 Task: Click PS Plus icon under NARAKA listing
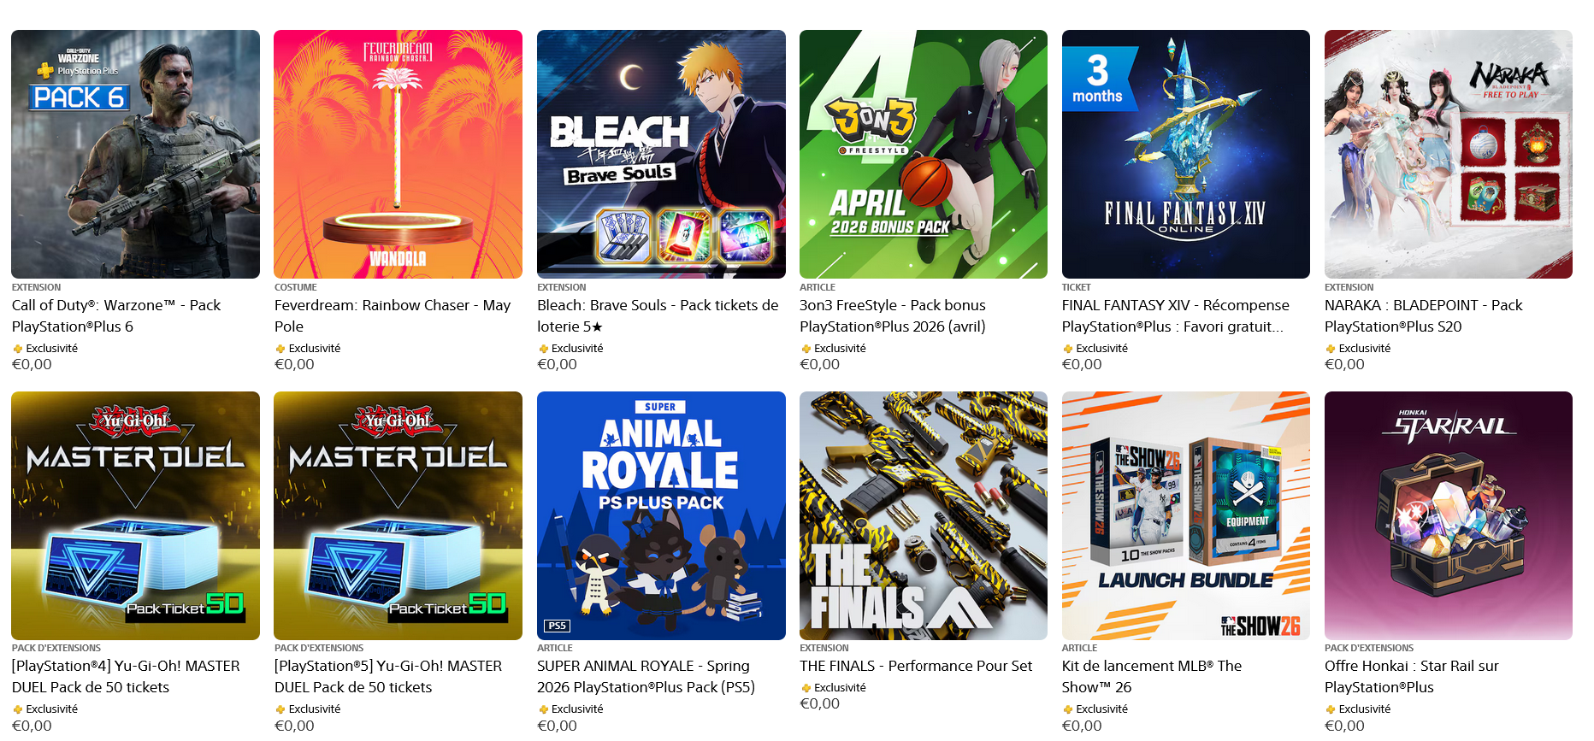click(x=1331, y=349)
